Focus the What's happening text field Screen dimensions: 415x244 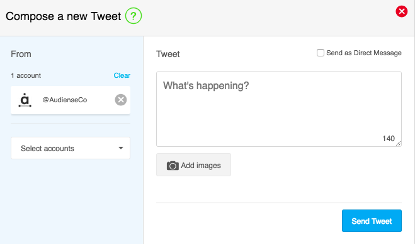pyautogui.click(x=279, y=109)
